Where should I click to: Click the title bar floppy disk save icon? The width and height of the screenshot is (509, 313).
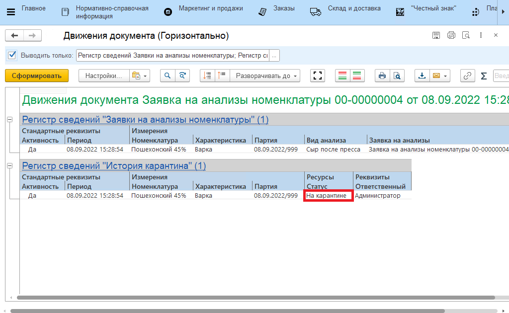436,35
